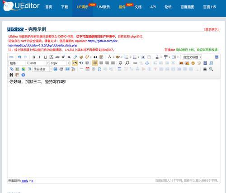Image resolution: width=226 pixels, height=193 pixels.
Task: Open the scrawl drawing tool
Action: coord(199,63)
